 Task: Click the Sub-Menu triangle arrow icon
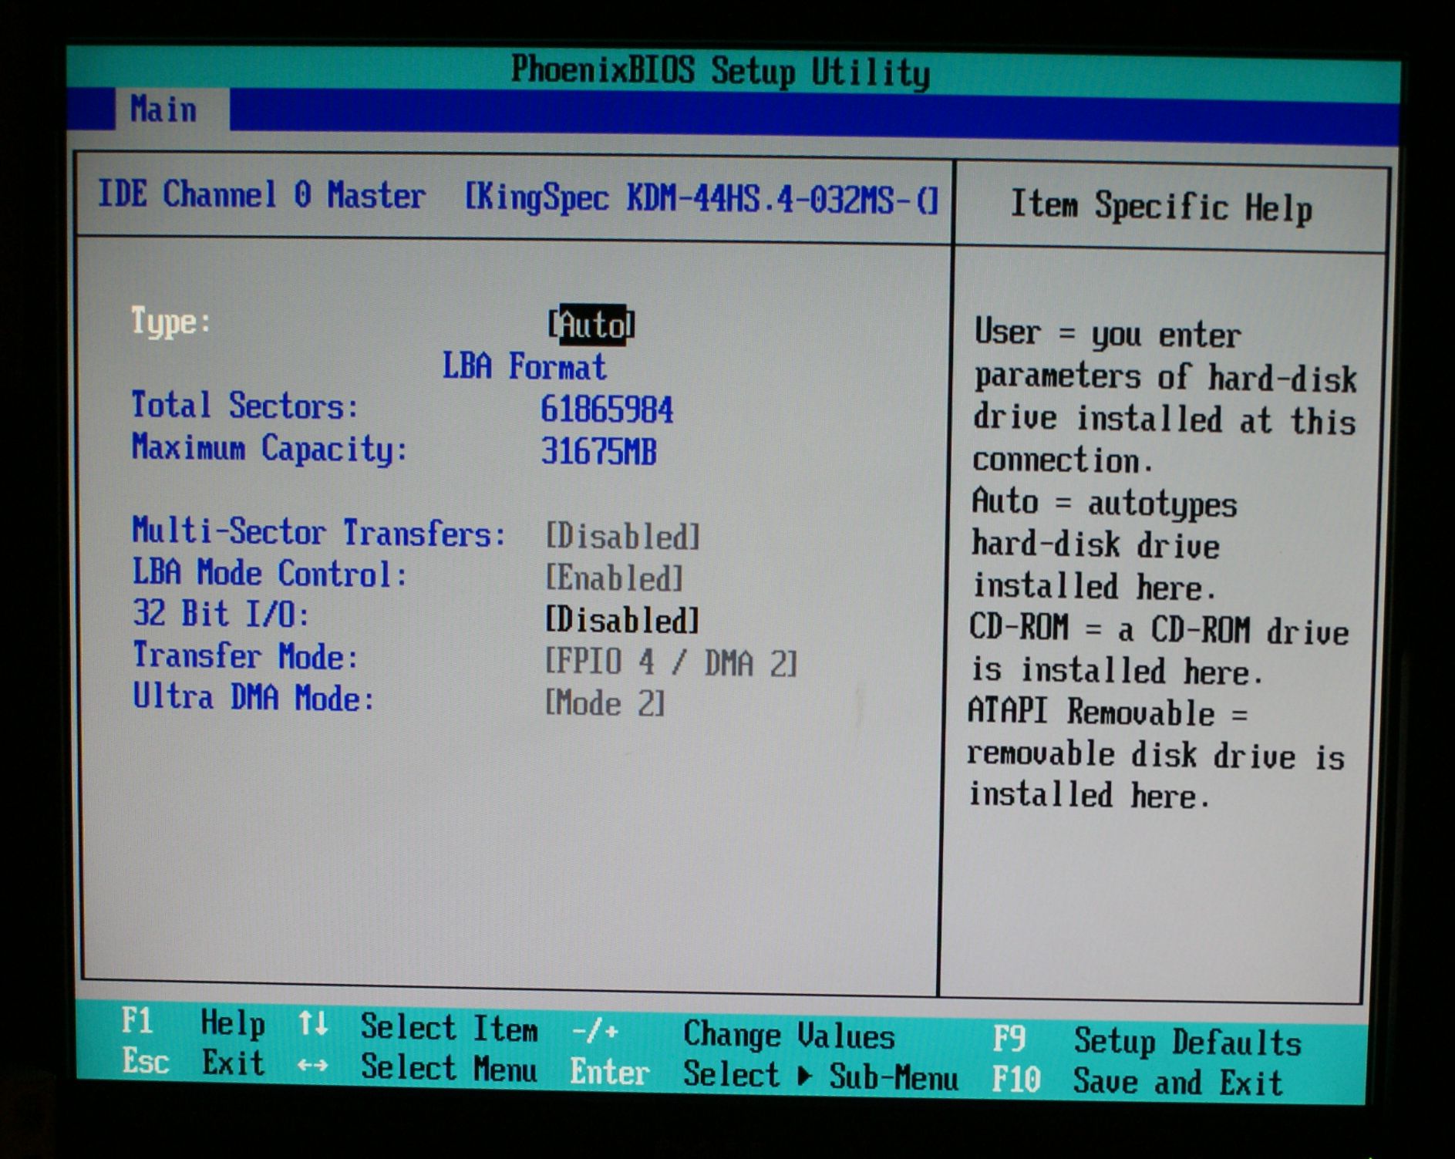[x=804, y=1076]
